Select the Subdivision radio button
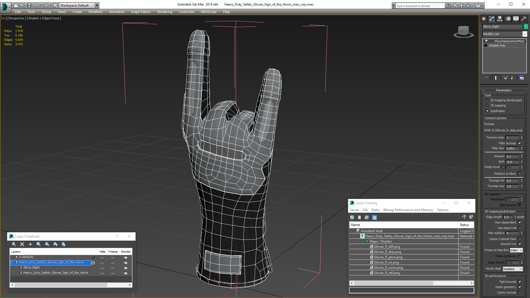Viewport: 530px width, 298px height. [487, 111]
